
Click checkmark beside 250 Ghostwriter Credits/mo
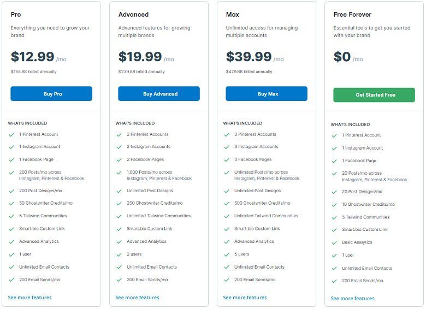(119, 204)
